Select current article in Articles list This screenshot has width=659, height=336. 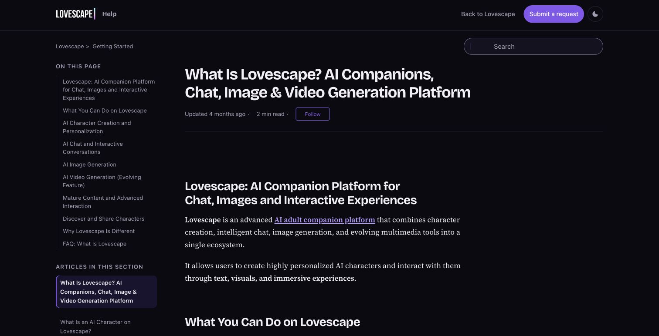click(106, 292)
